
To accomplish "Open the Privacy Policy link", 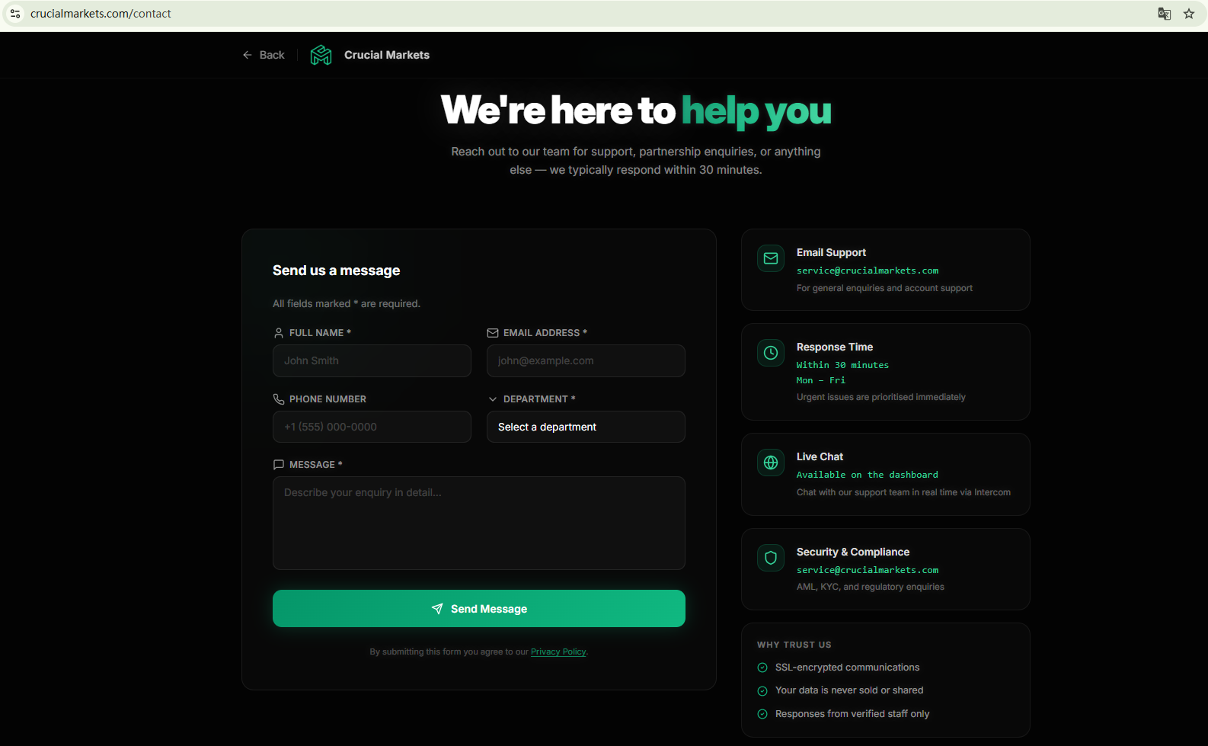I will click(x=558, y=652).
